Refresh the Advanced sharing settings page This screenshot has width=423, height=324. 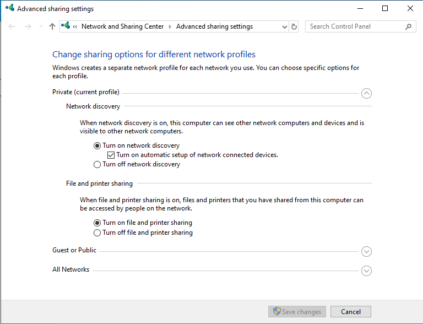(294, 27)
